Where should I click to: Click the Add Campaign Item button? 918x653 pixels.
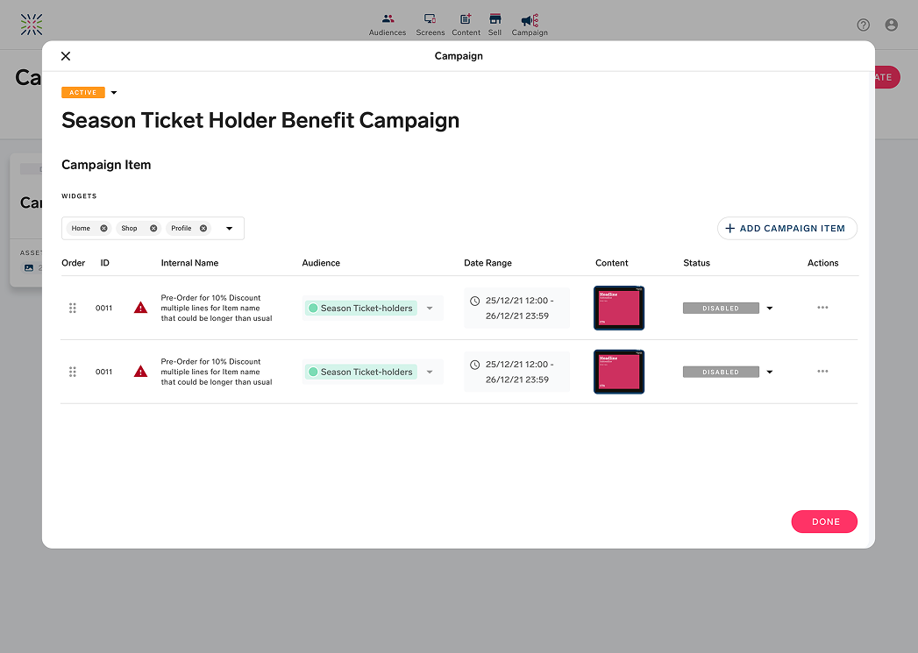pyautogui.click(x=786, y=228)
